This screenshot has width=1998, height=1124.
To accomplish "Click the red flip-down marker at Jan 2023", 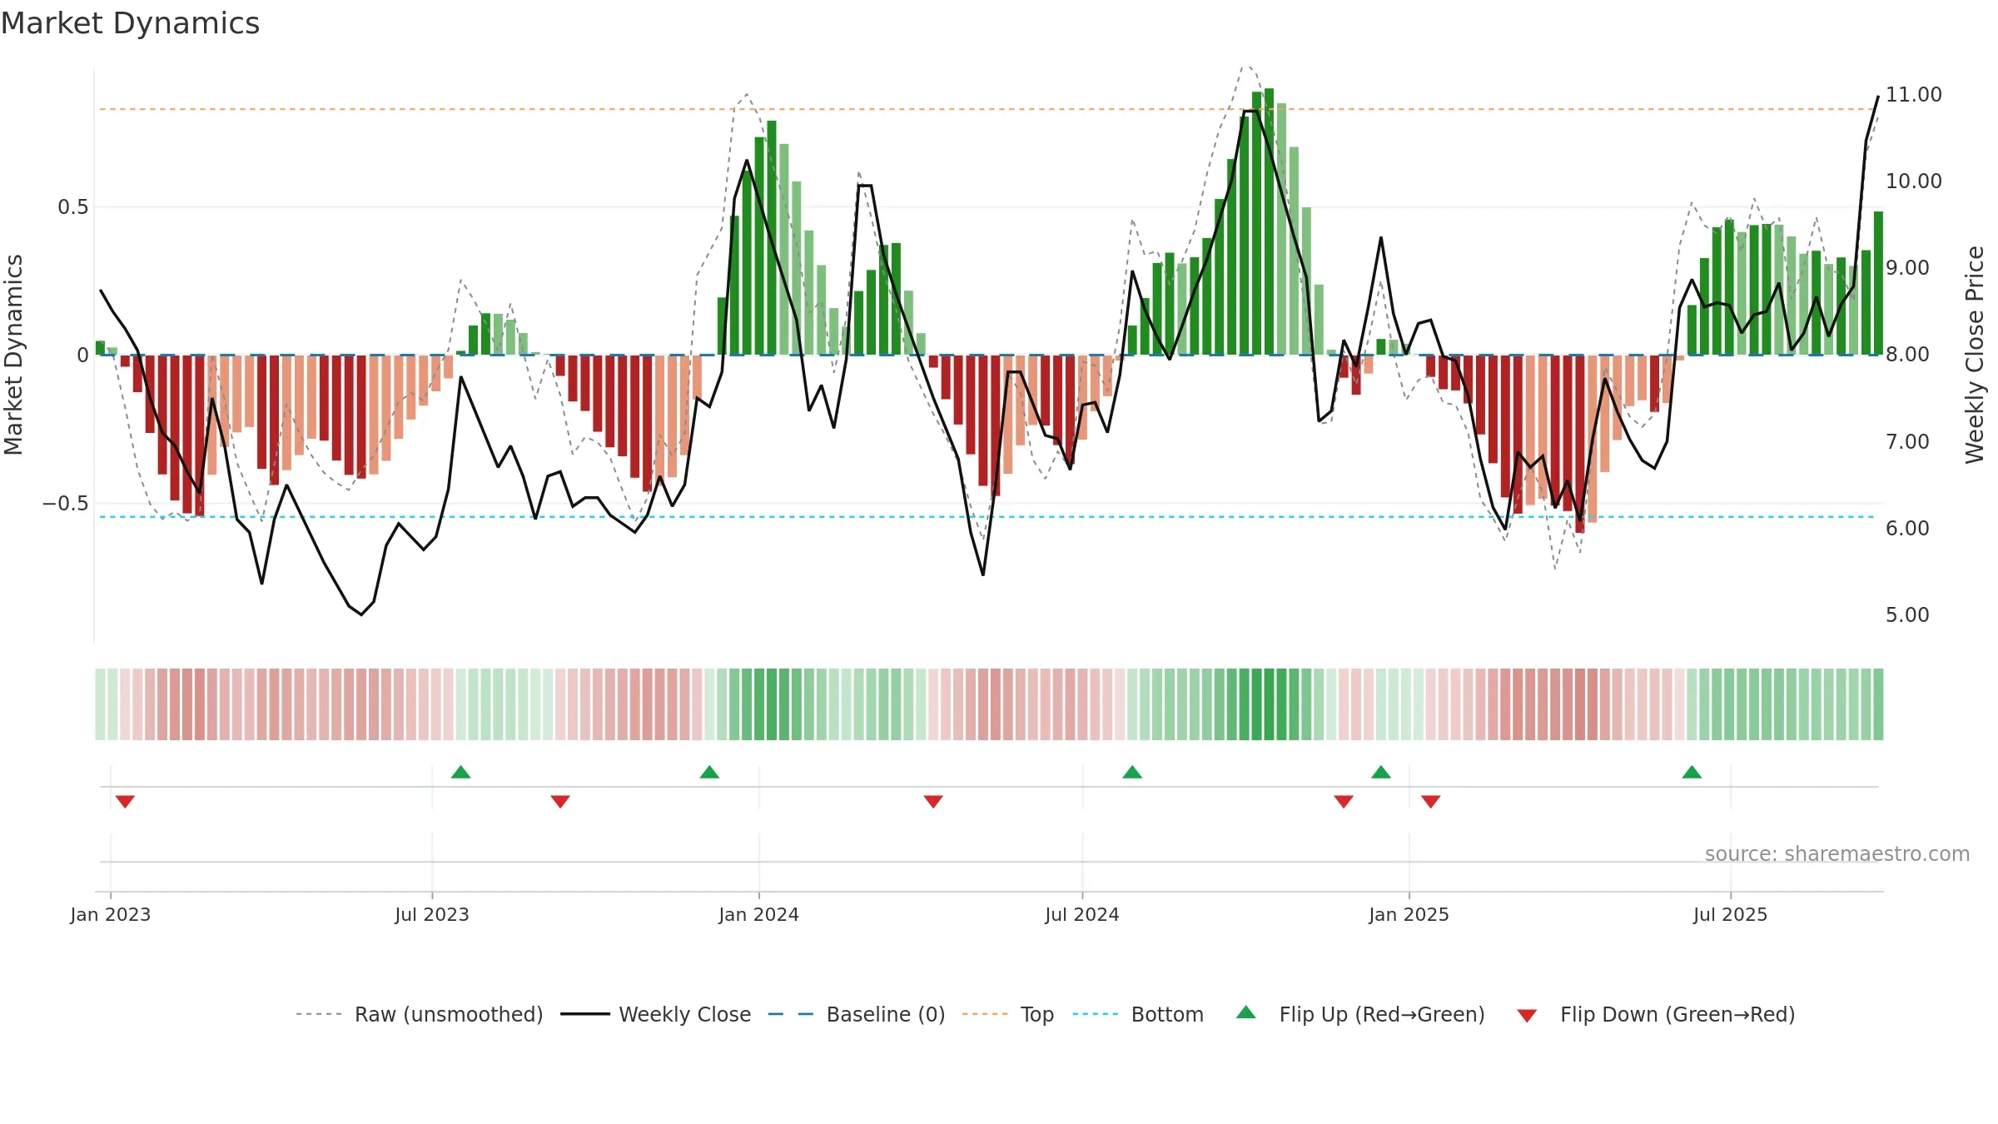I will point(125,801).
